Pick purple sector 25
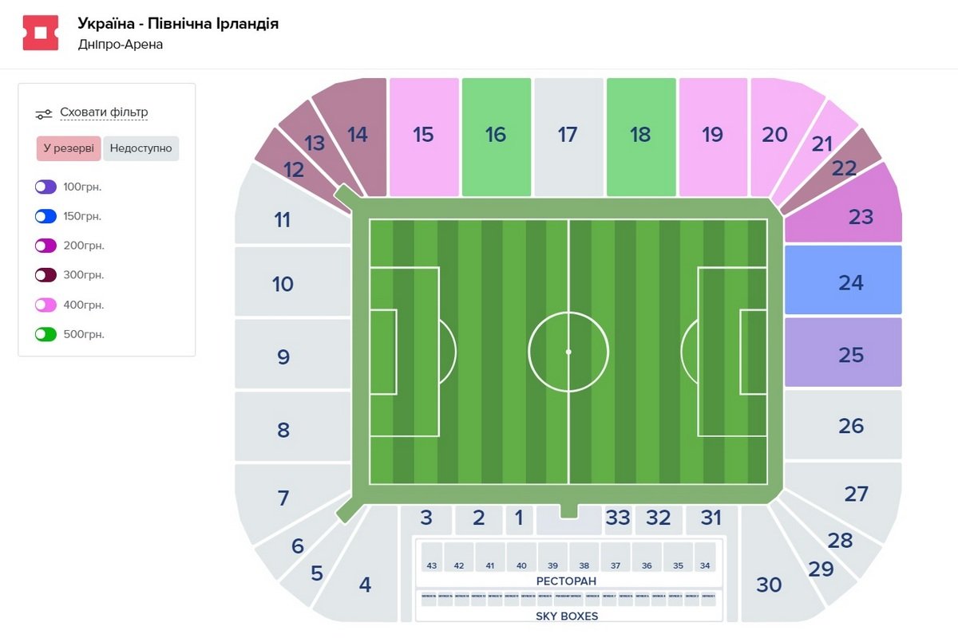Screen dimensions: 958x638 click(x=843, y=353)
